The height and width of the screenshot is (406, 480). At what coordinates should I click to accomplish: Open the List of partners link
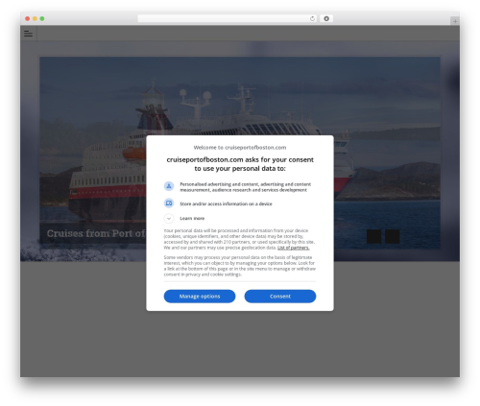tap(294, 248)
